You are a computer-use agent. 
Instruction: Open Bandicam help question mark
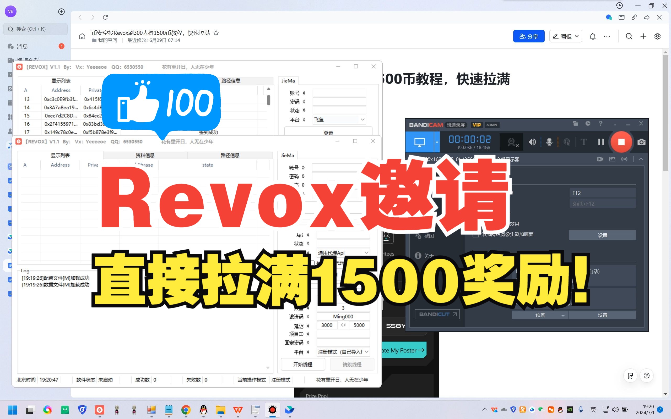[600, 124]
